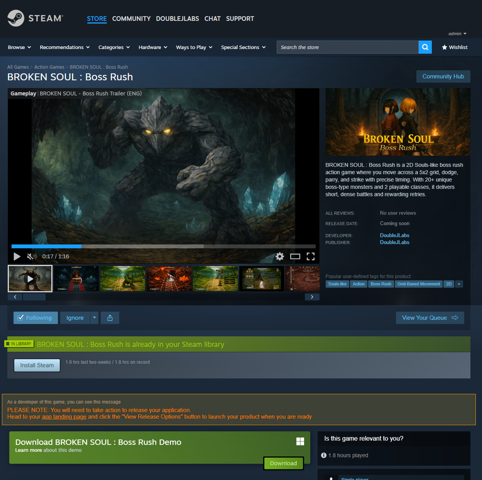The width and height of the screenshot is (482, 480).
Task: Unmute the trailer with the speaker icon
Action: pos(30,256)
